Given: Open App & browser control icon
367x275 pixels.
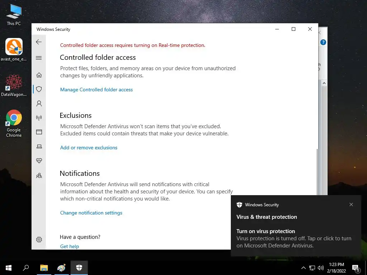Looking at the screenshot, I should point(39,132).
